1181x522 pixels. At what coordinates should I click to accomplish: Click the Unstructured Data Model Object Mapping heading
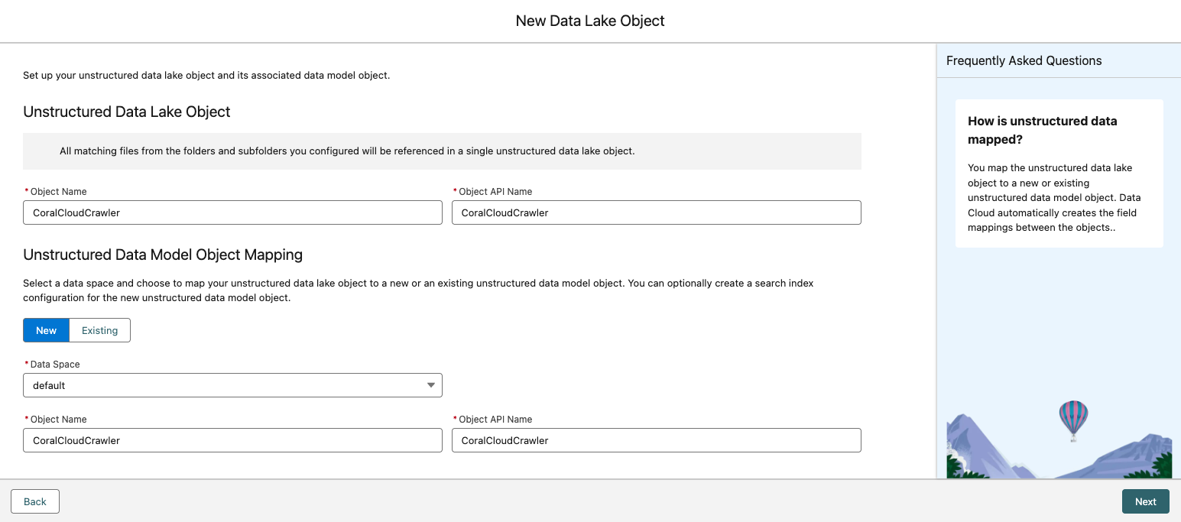(x=163, y=255)
